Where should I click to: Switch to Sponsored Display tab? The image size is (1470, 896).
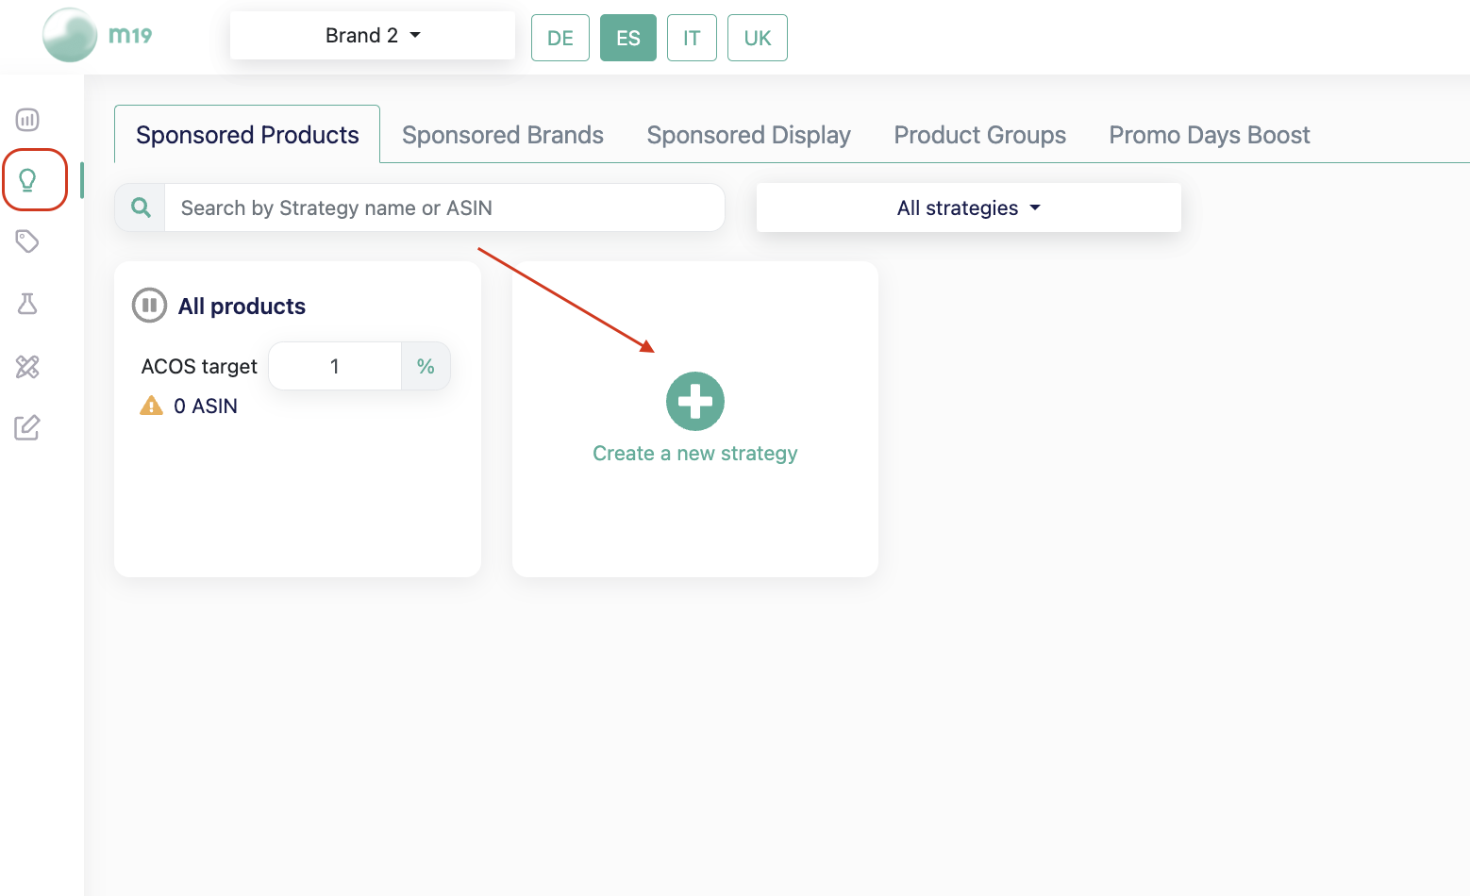749,135
